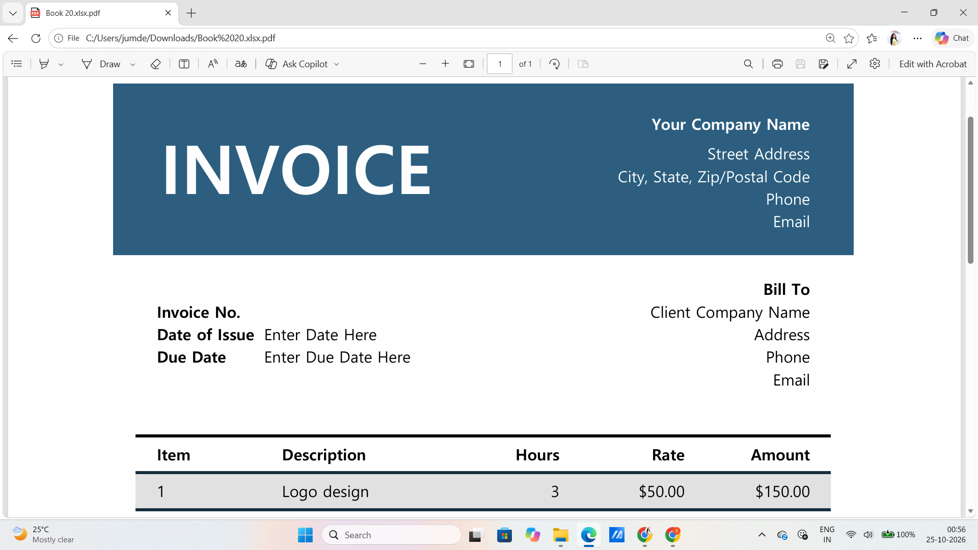Print the PDF document
978x550 pixels.
777,64
